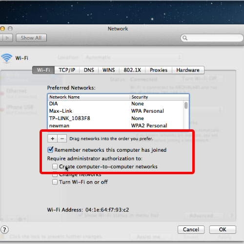Click the forward navigation arrow button
Screen dimensions: 244x244
[7, 38]
